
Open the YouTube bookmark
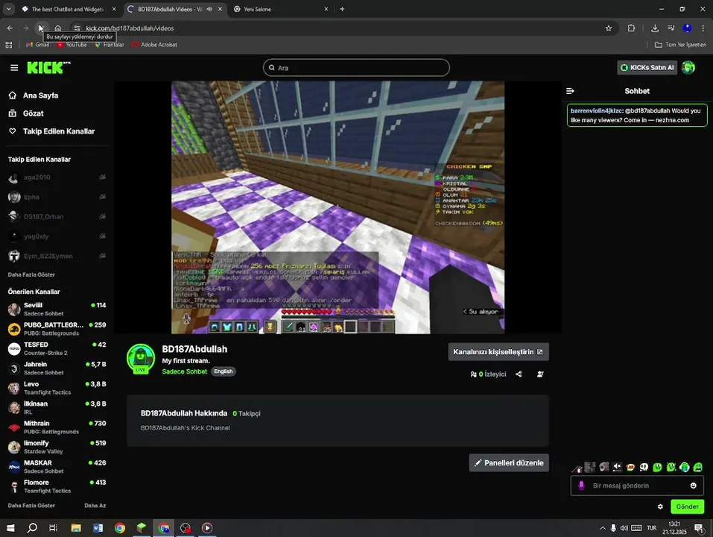[72, 45]
